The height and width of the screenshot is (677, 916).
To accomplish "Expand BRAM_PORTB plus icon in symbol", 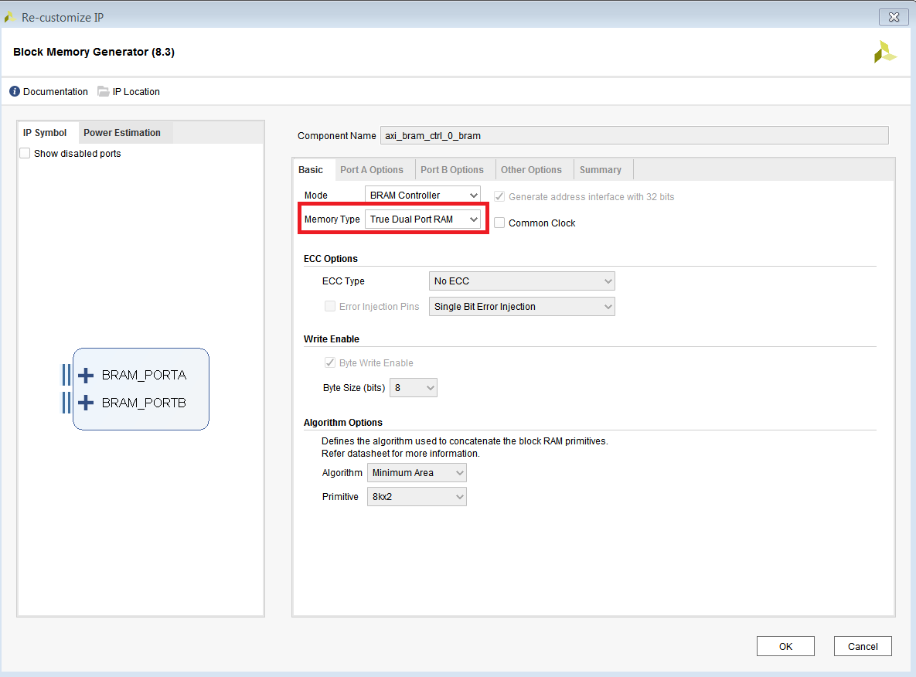I will [x=86, y=403].
